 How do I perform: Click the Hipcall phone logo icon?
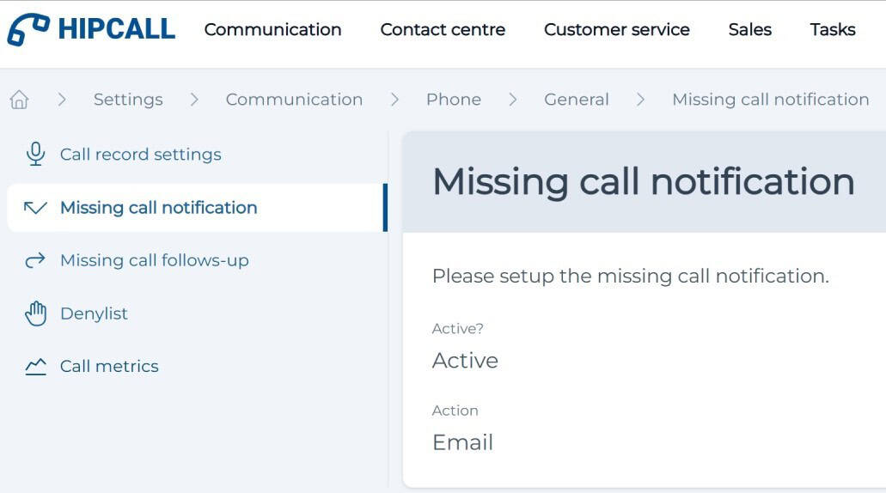tap(28, 29)
